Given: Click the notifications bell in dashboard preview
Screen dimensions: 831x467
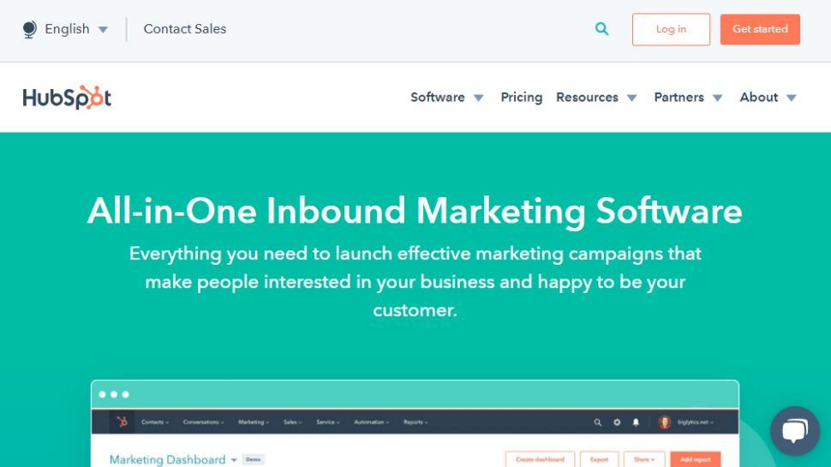Looking at the screenshot, I should [x=636, y=422].
